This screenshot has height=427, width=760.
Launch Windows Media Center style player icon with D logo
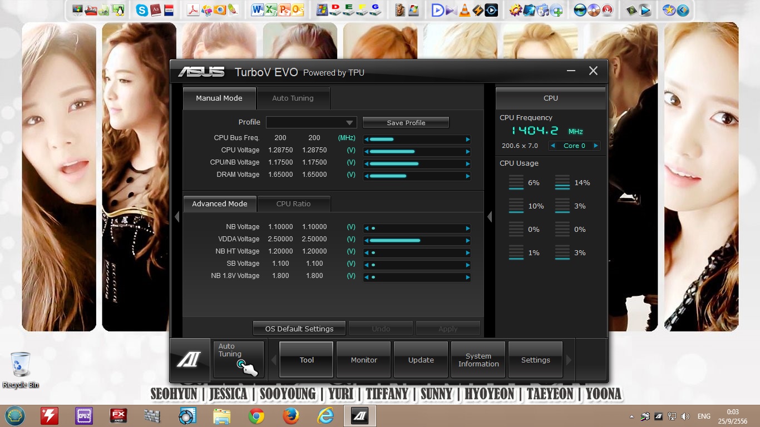coord(438,9)
